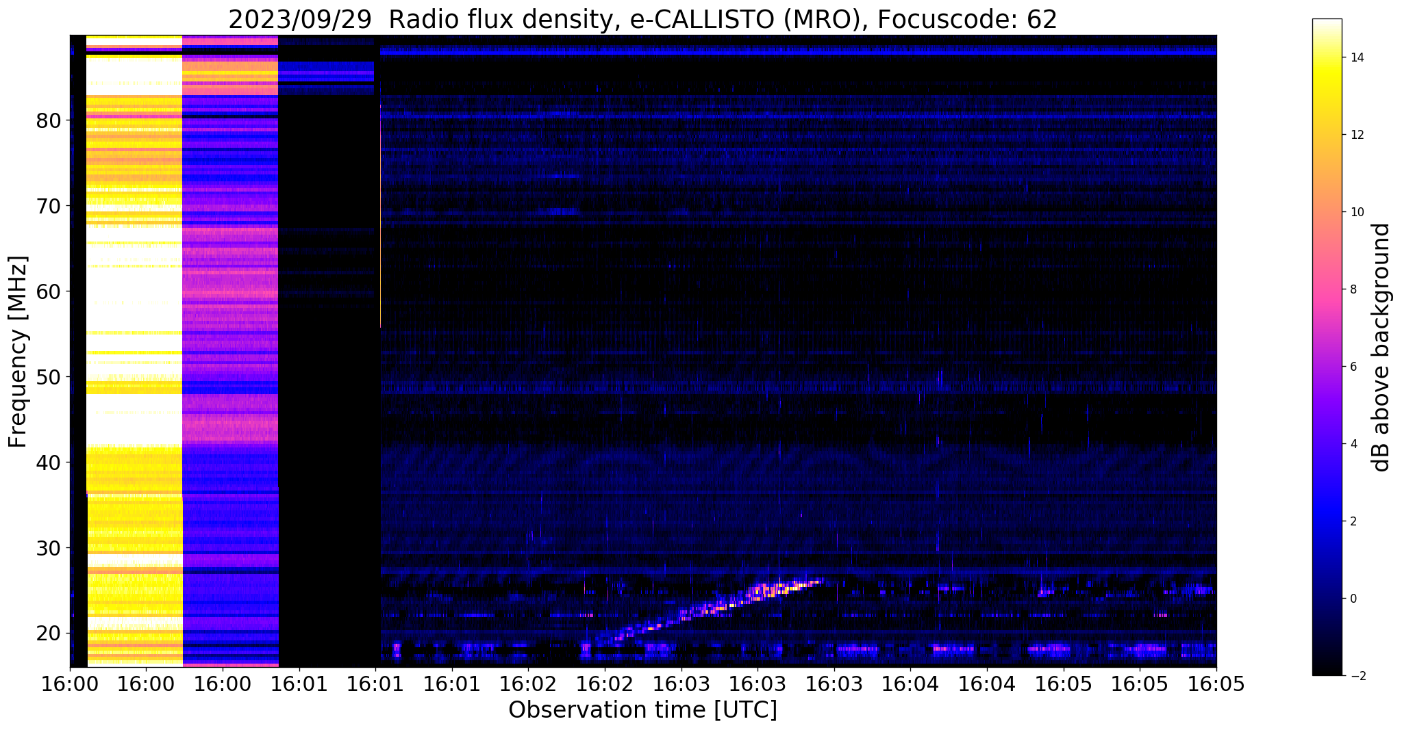
Task: Click the 'dB above background' colorbar label
Action: click(x=1381, y=347)
